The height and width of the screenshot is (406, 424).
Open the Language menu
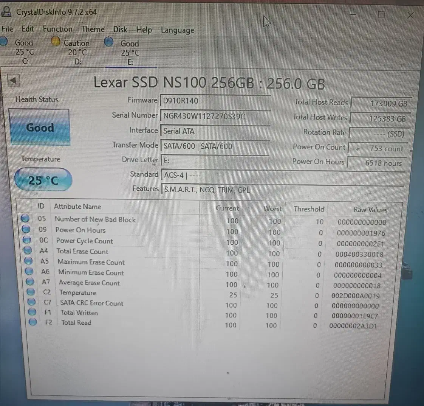[177, 30]
